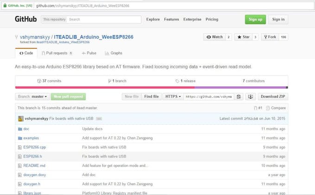Open ITEADLIB_Arduino_WeeESP8266 repository title link
This screenshot has height=195, width=315.
pos(94,37)
